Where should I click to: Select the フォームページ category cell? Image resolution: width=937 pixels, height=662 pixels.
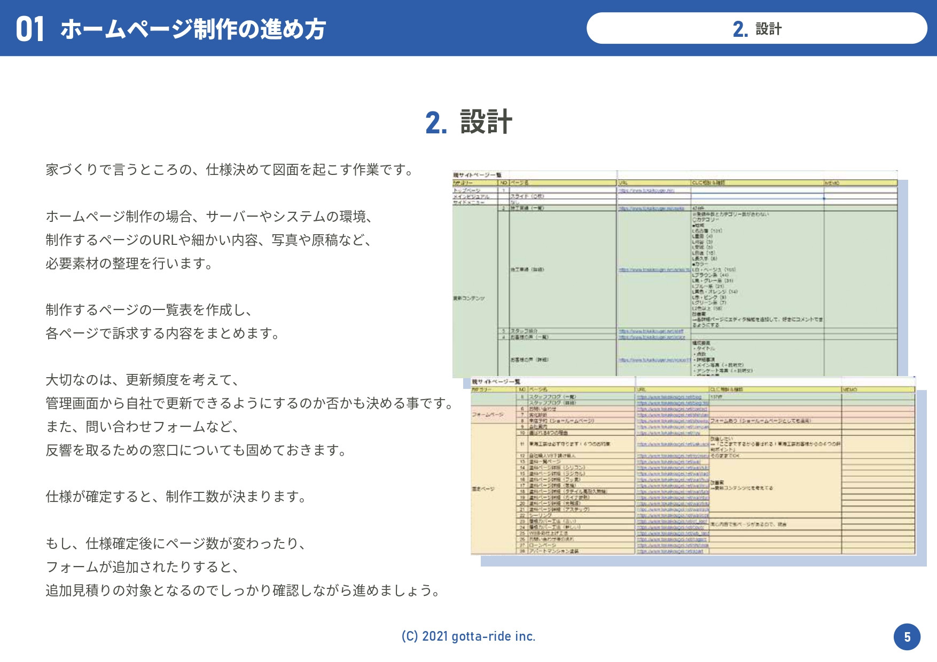[x=487, y=414]
